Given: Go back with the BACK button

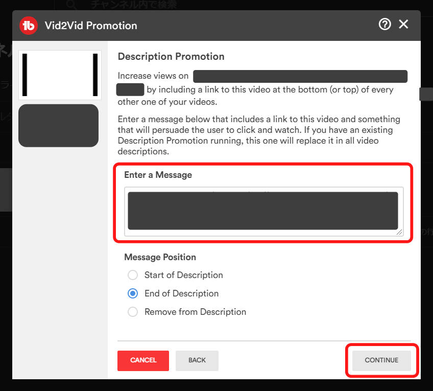Looking at the screenshot, I should point(197,360).
